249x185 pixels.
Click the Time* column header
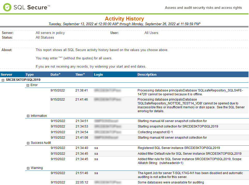pos(80,74)
